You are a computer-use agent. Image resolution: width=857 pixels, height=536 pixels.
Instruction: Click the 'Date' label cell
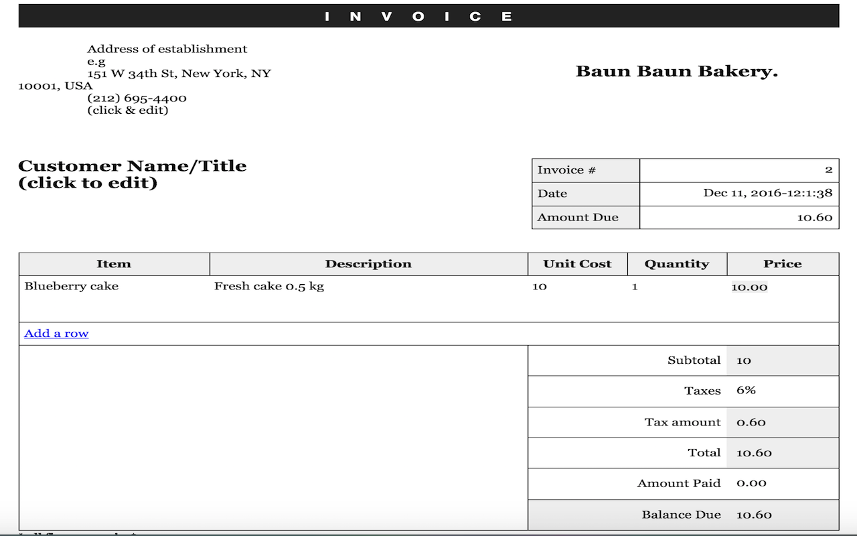tap(586, 194)
